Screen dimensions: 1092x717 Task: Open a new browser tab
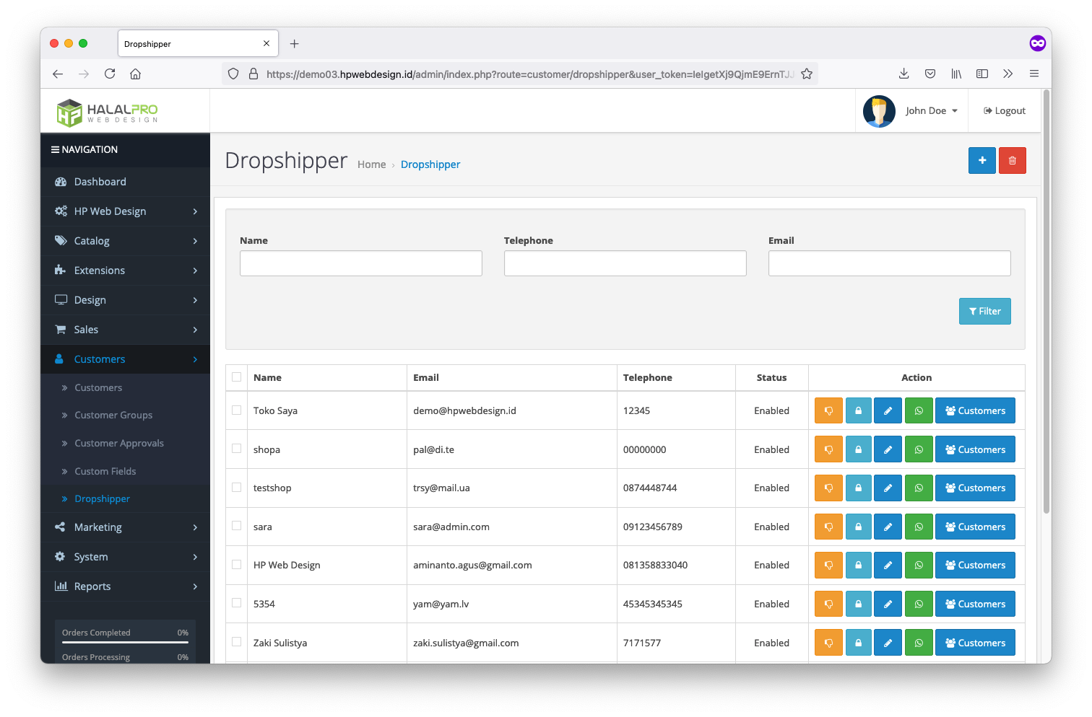click(294, 44)
